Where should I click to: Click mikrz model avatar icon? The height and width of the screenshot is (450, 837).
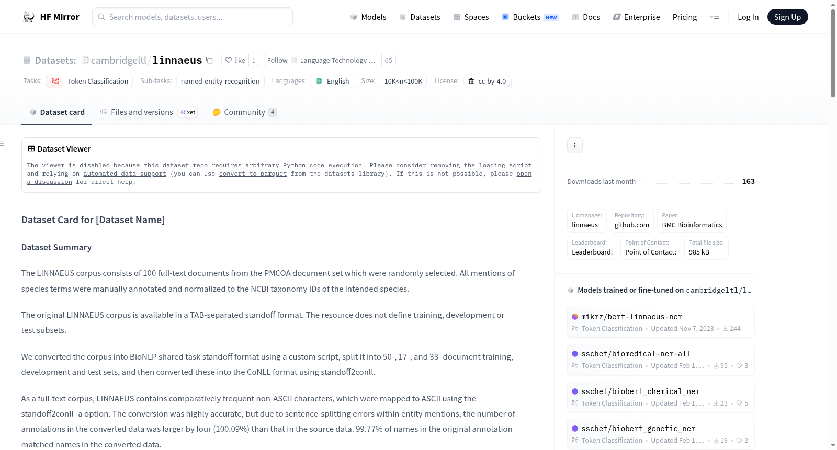pos(575,317)
